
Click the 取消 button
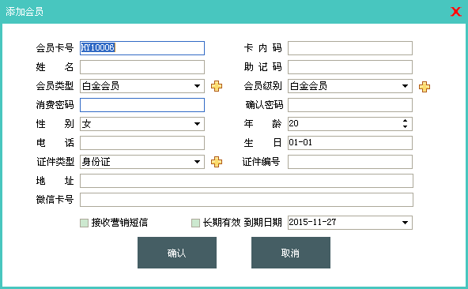tap(291, 253)
